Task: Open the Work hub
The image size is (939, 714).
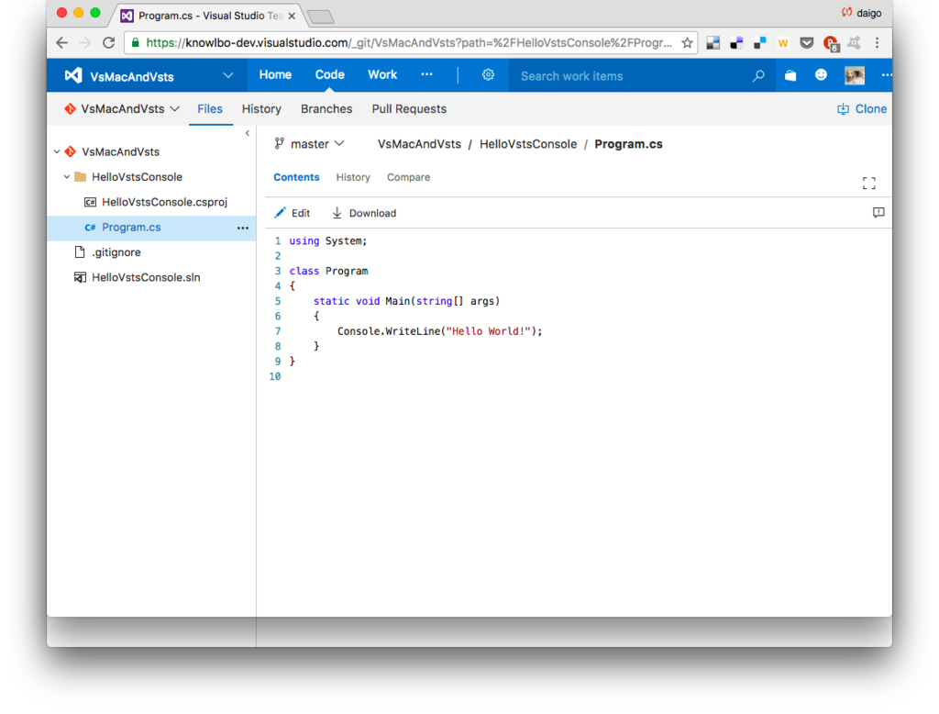Action: [382, 75]
